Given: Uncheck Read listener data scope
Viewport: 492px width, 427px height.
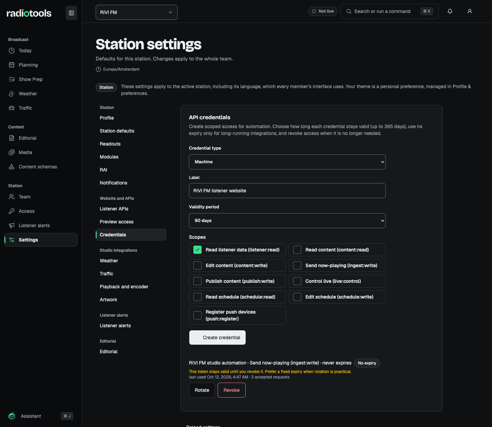Looking at the screenshot, I should (x=197, y=250).
